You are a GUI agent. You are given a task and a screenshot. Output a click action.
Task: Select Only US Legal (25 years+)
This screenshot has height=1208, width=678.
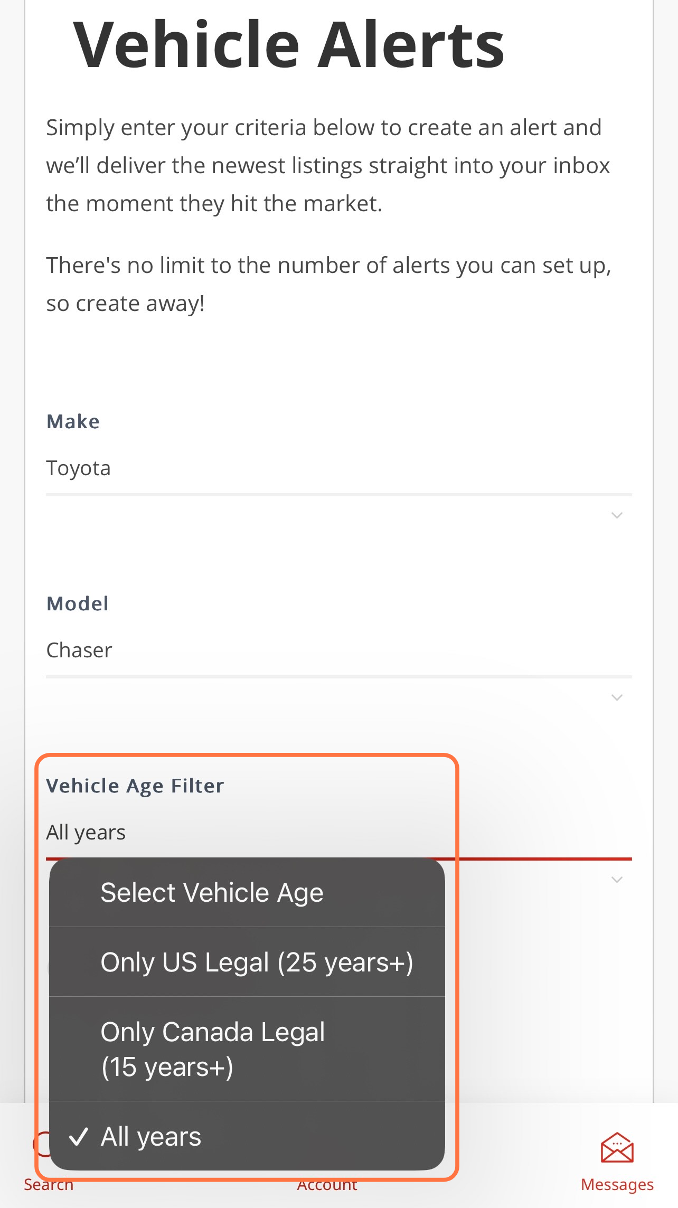247,962
